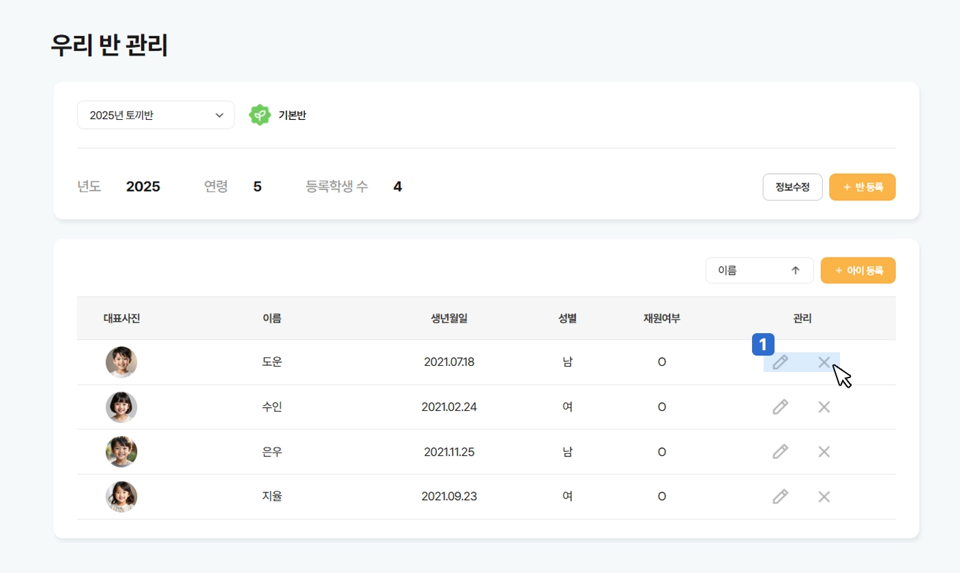Expand the 이름 sort dropdown
The width and height of the screenshot is (960, 573).
pyautogui.click(x=747, y=270)
